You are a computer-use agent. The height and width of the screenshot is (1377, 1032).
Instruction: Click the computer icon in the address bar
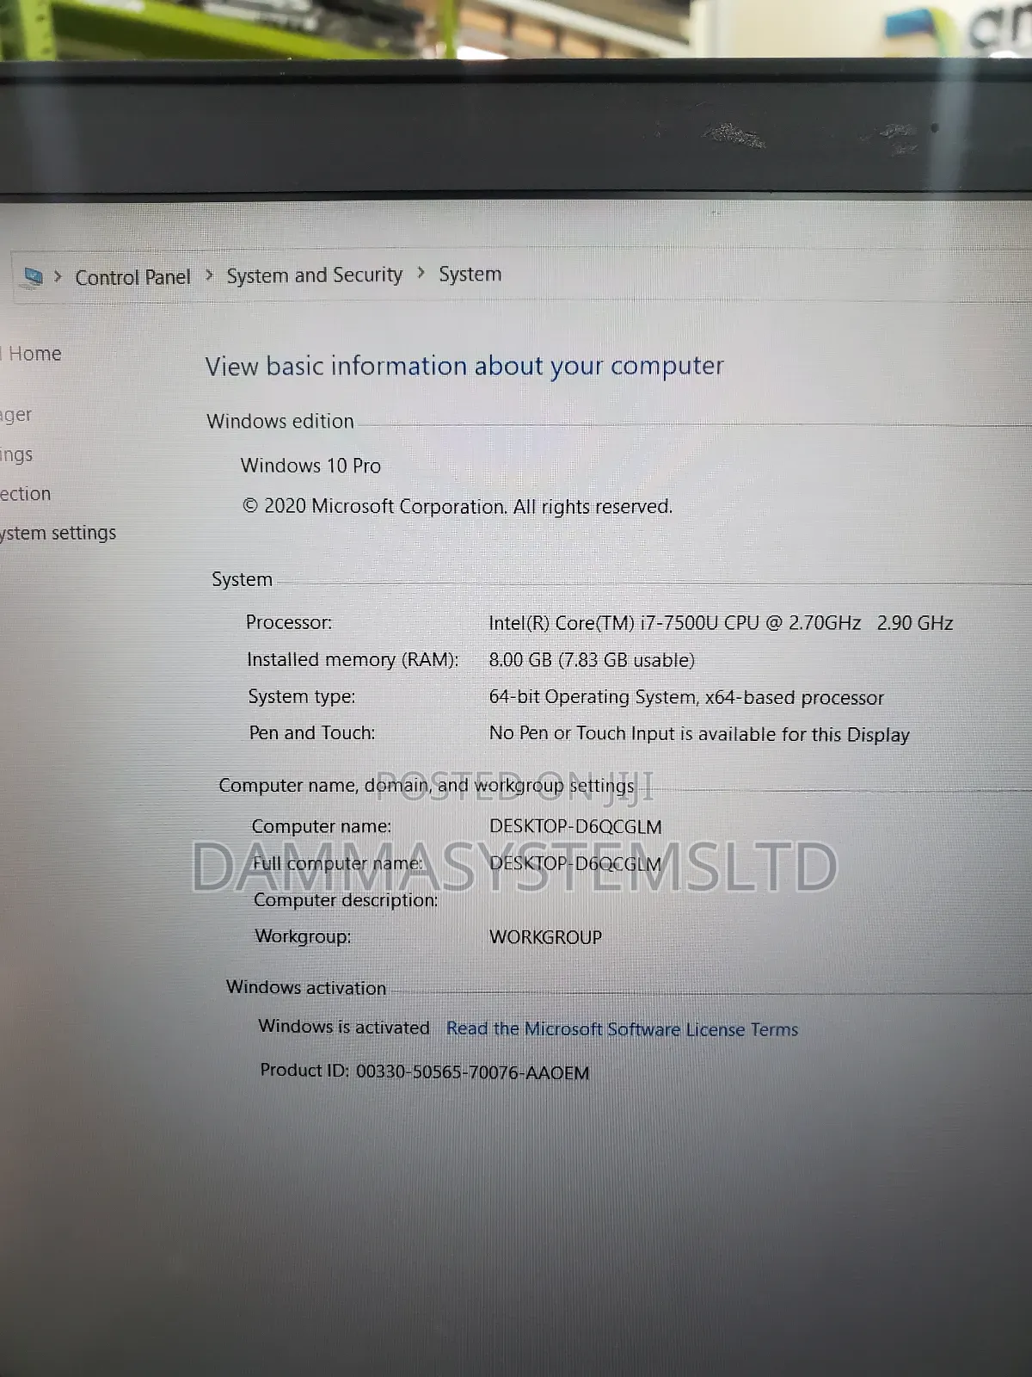(33, 277)
